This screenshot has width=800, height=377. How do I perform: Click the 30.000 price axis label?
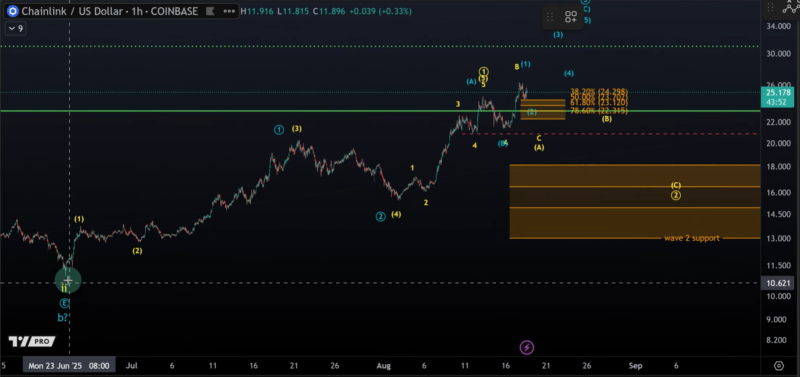(x=778, y=54)
